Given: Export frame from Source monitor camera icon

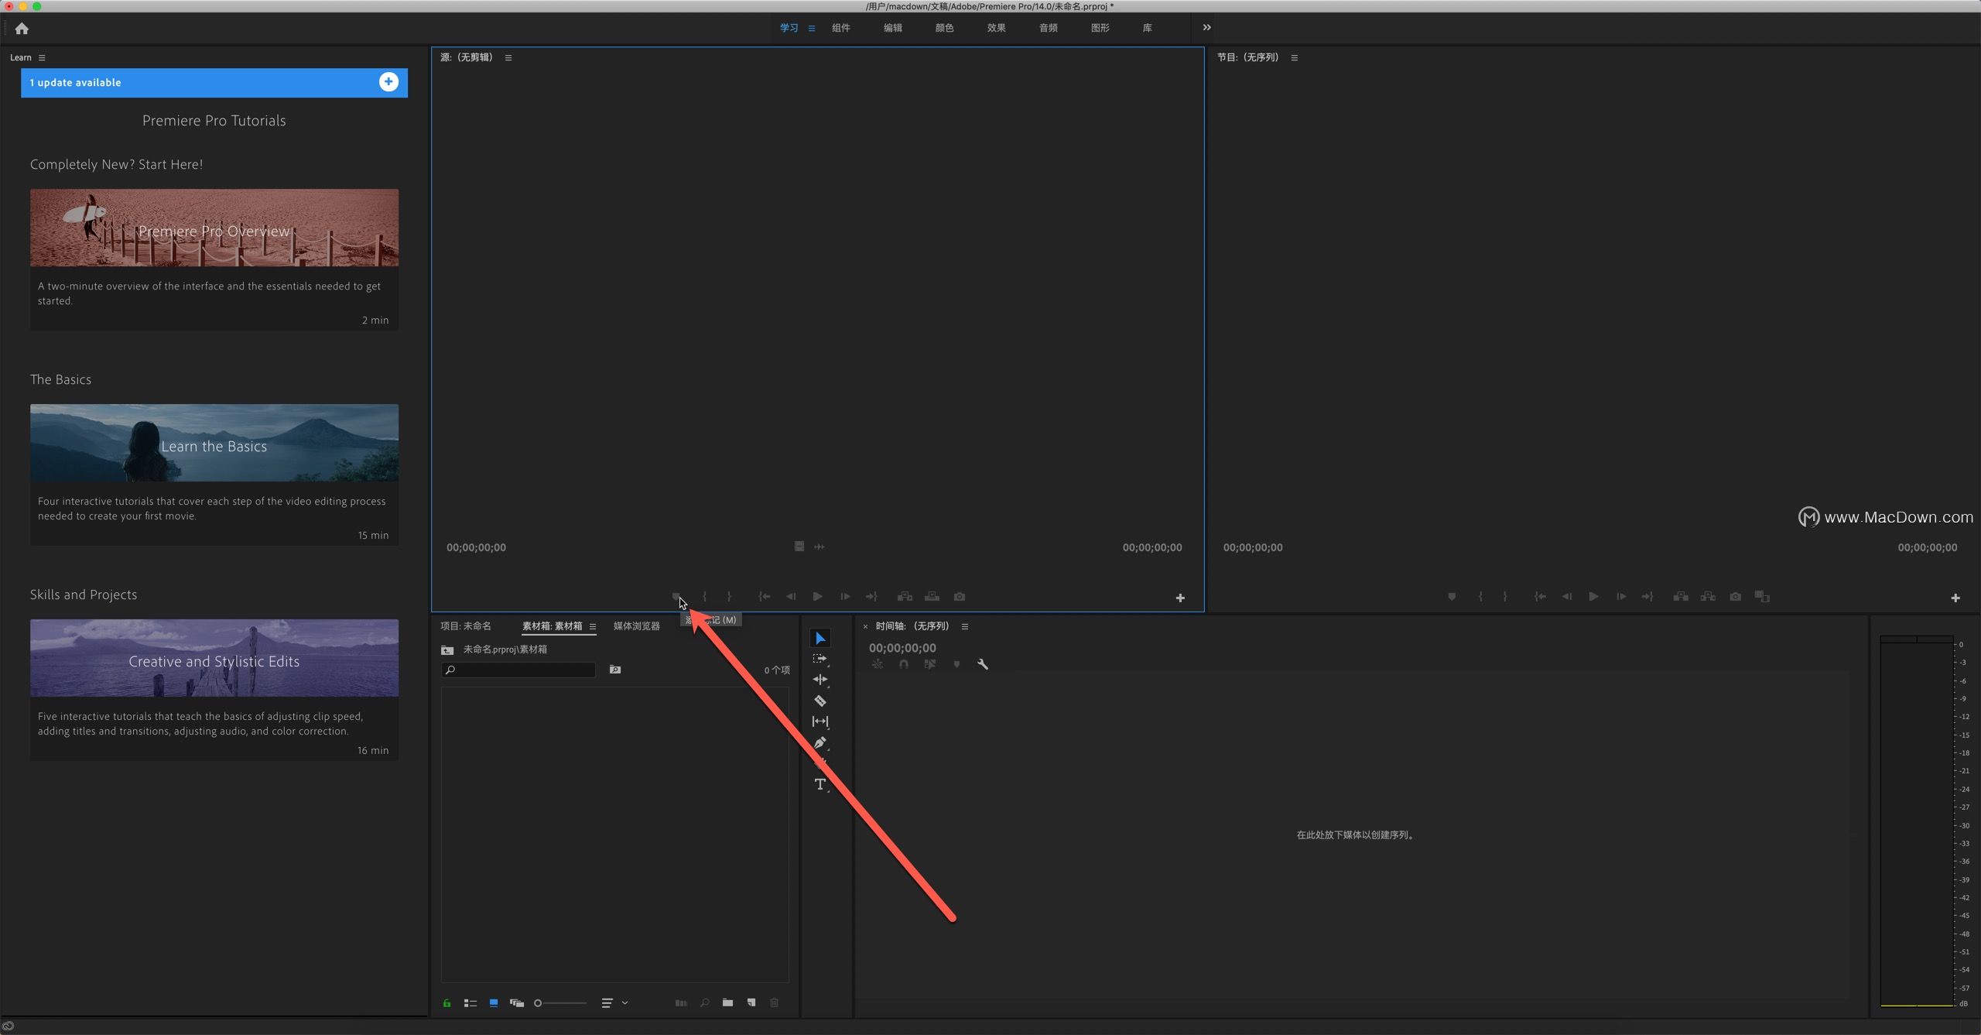Looking at the screenshot, I should (x=960, y=596).
